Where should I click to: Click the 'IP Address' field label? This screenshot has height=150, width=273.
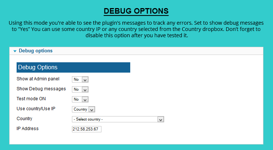(28, 129)
